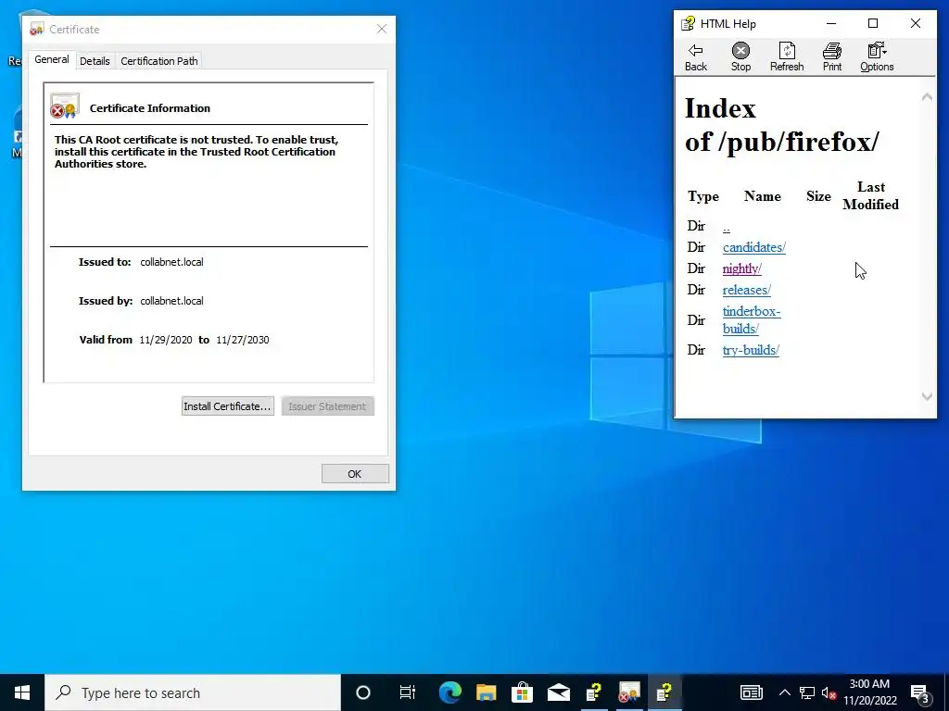Click 'Name' column header

tap(763, 196)
